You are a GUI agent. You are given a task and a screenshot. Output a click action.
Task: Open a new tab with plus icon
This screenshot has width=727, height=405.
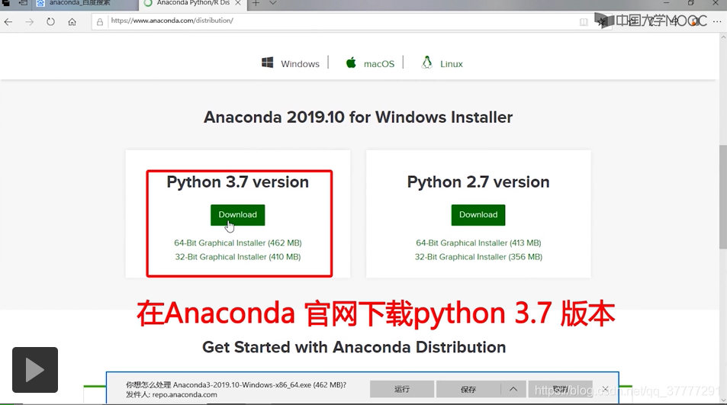tap(256, 3)
